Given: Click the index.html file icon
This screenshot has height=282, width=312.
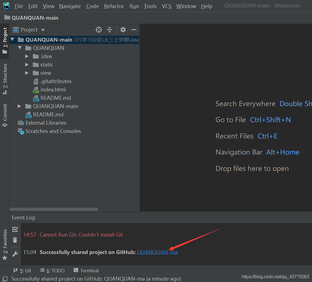Looking at the screenshot, I should [x=36, y=90].
